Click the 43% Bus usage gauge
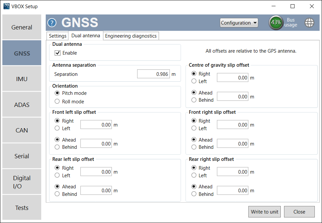 click(x=276, y=23)
